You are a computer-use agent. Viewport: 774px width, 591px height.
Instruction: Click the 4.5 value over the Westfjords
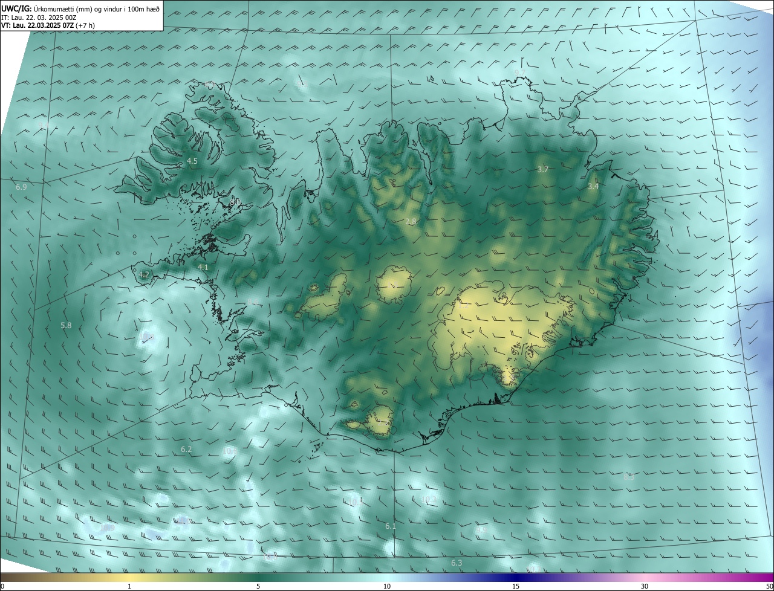pos(192,161)
